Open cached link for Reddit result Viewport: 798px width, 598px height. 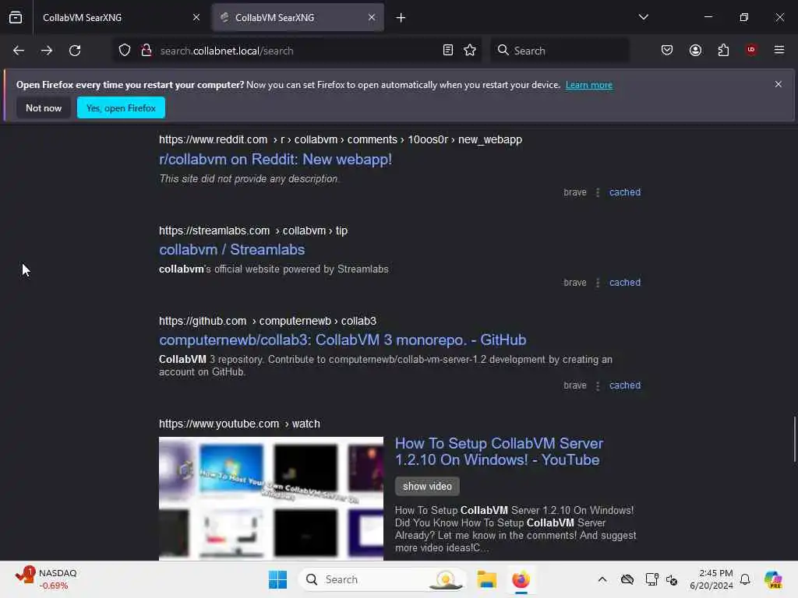tap(625, 192)
